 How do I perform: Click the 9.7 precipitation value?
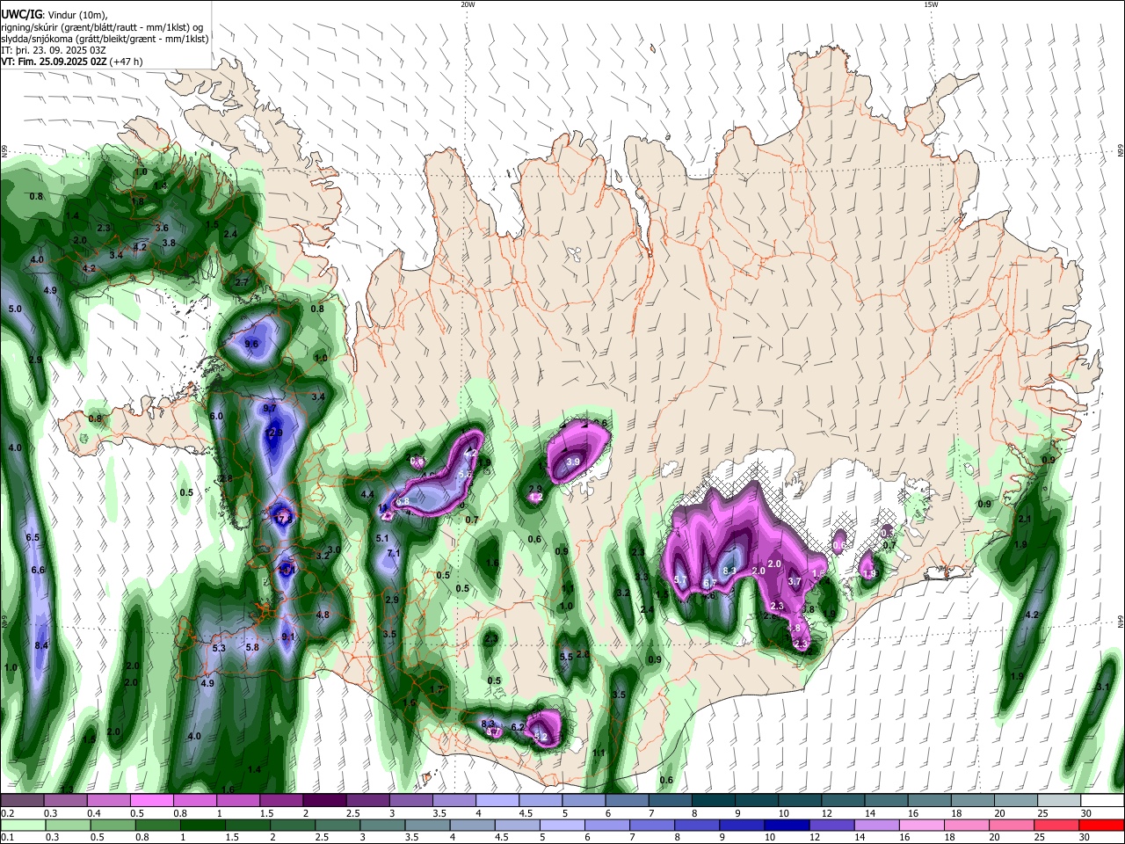(x=270, y=408)
